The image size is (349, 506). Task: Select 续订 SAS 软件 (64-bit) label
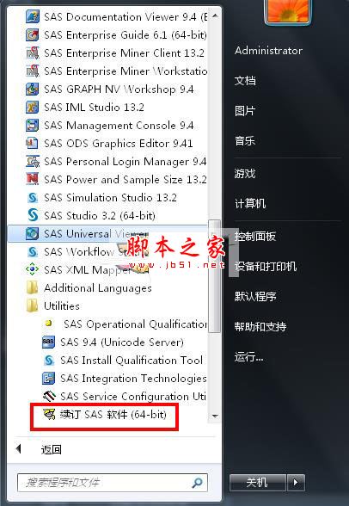tap(113, 414)
